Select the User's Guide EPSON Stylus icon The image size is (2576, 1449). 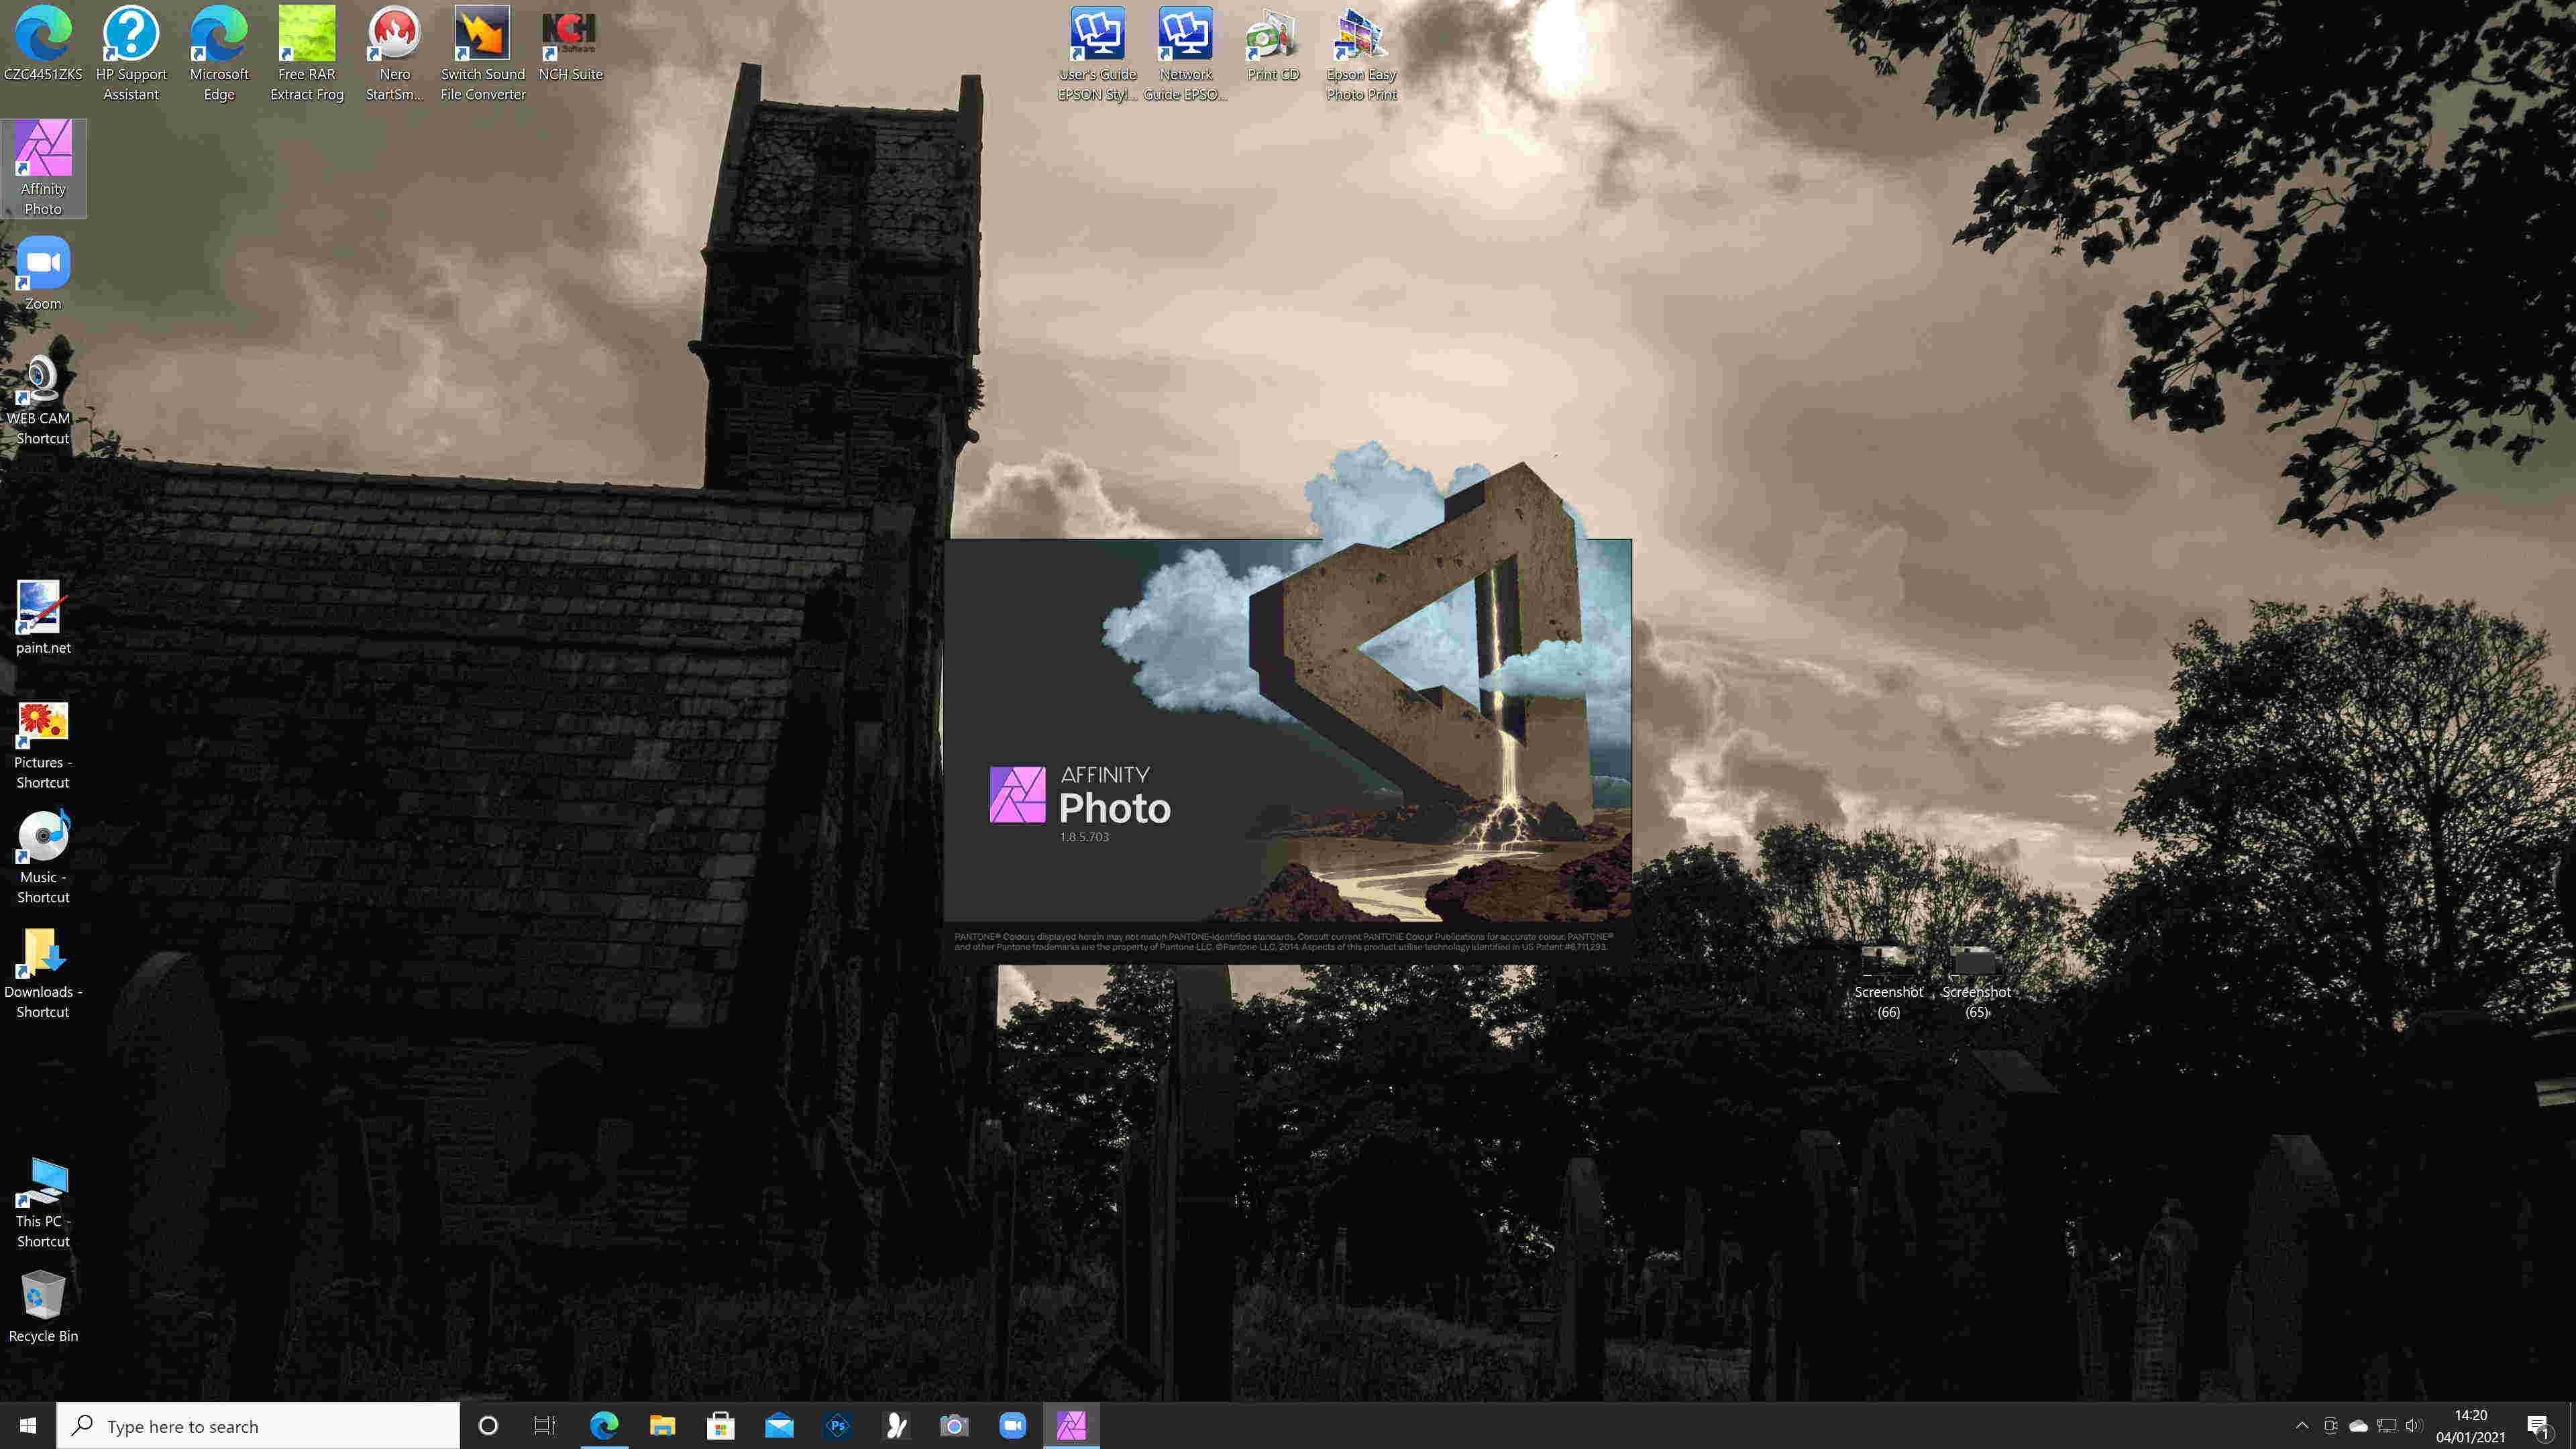pyautogui.click(x=1097, y=53)
